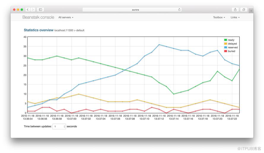Open the Links dropdown menu
The width and height of the screenshot is (264, 153).
point(235,17)
